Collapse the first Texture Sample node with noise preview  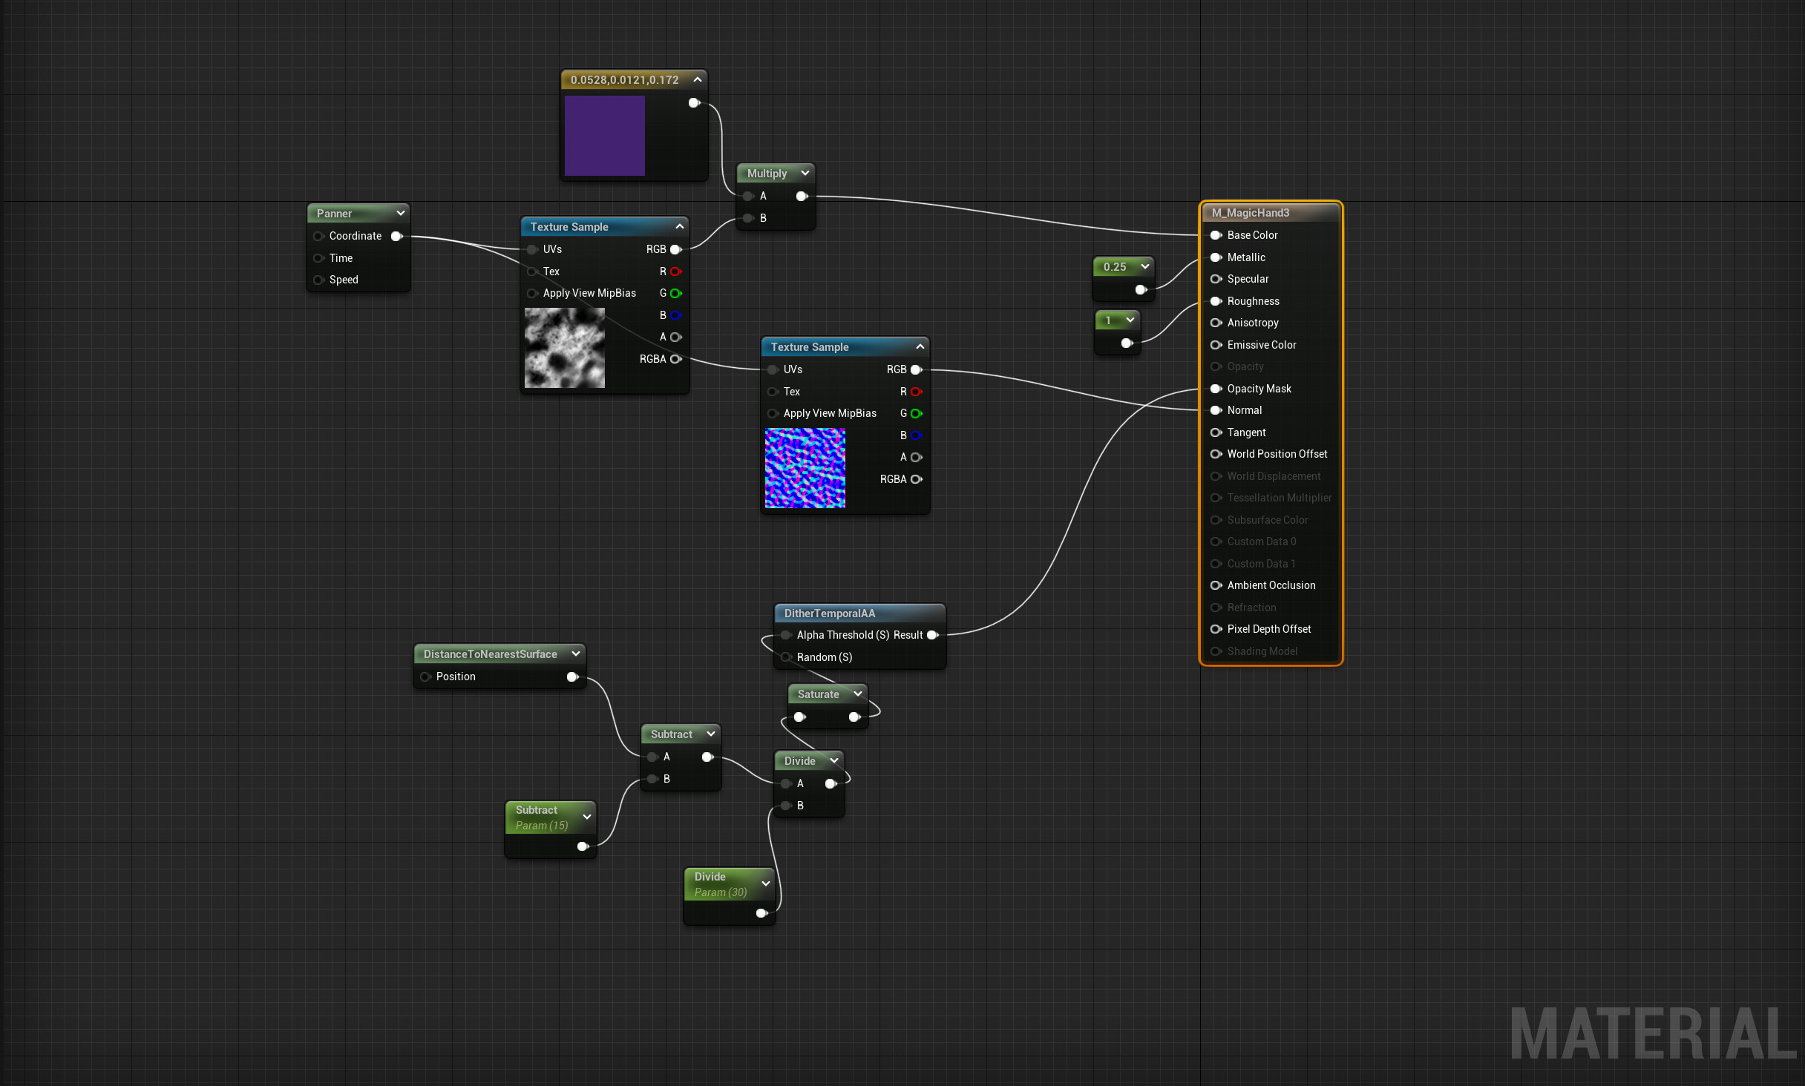tap(680, 226)
